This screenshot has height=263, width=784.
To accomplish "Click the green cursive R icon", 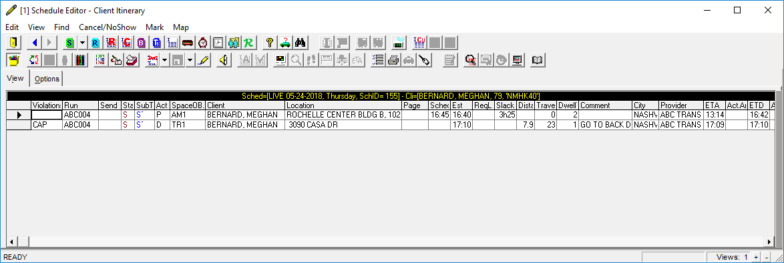I will [248, 43].
